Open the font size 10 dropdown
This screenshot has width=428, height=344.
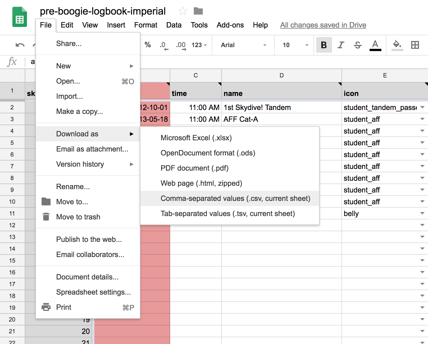(295, 45)
